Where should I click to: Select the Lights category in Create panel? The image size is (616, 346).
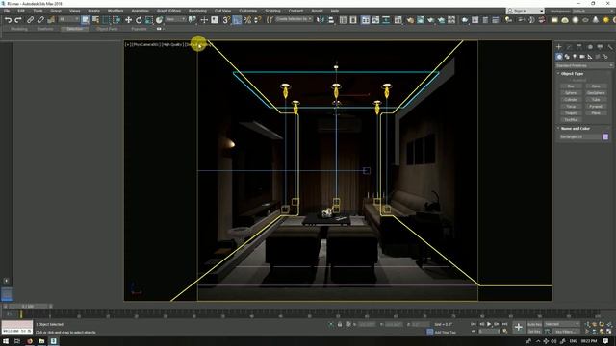click(x=575, y=57)
